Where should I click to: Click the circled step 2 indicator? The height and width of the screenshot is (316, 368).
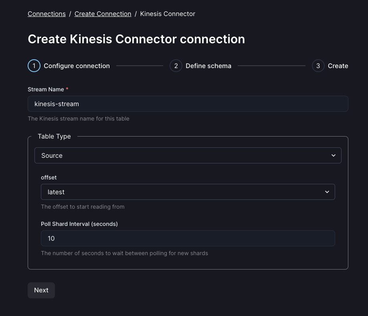click(176, 66)
